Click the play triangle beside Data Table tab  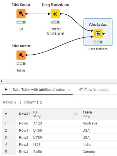click(6, 89)
